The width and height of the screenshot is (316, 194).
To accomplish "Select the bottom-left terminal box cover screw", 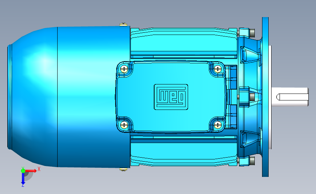I will (x=124, y=125).
